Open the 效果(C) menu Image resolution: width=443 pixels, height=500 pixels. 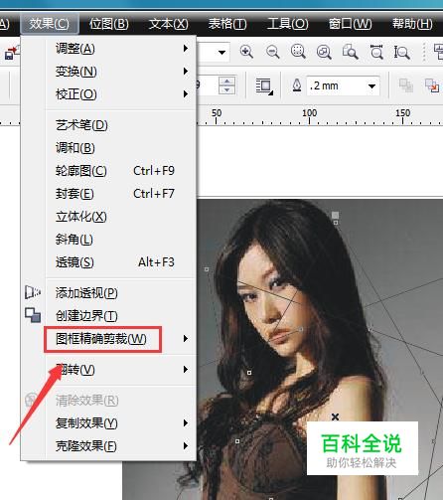coord(50,24)
